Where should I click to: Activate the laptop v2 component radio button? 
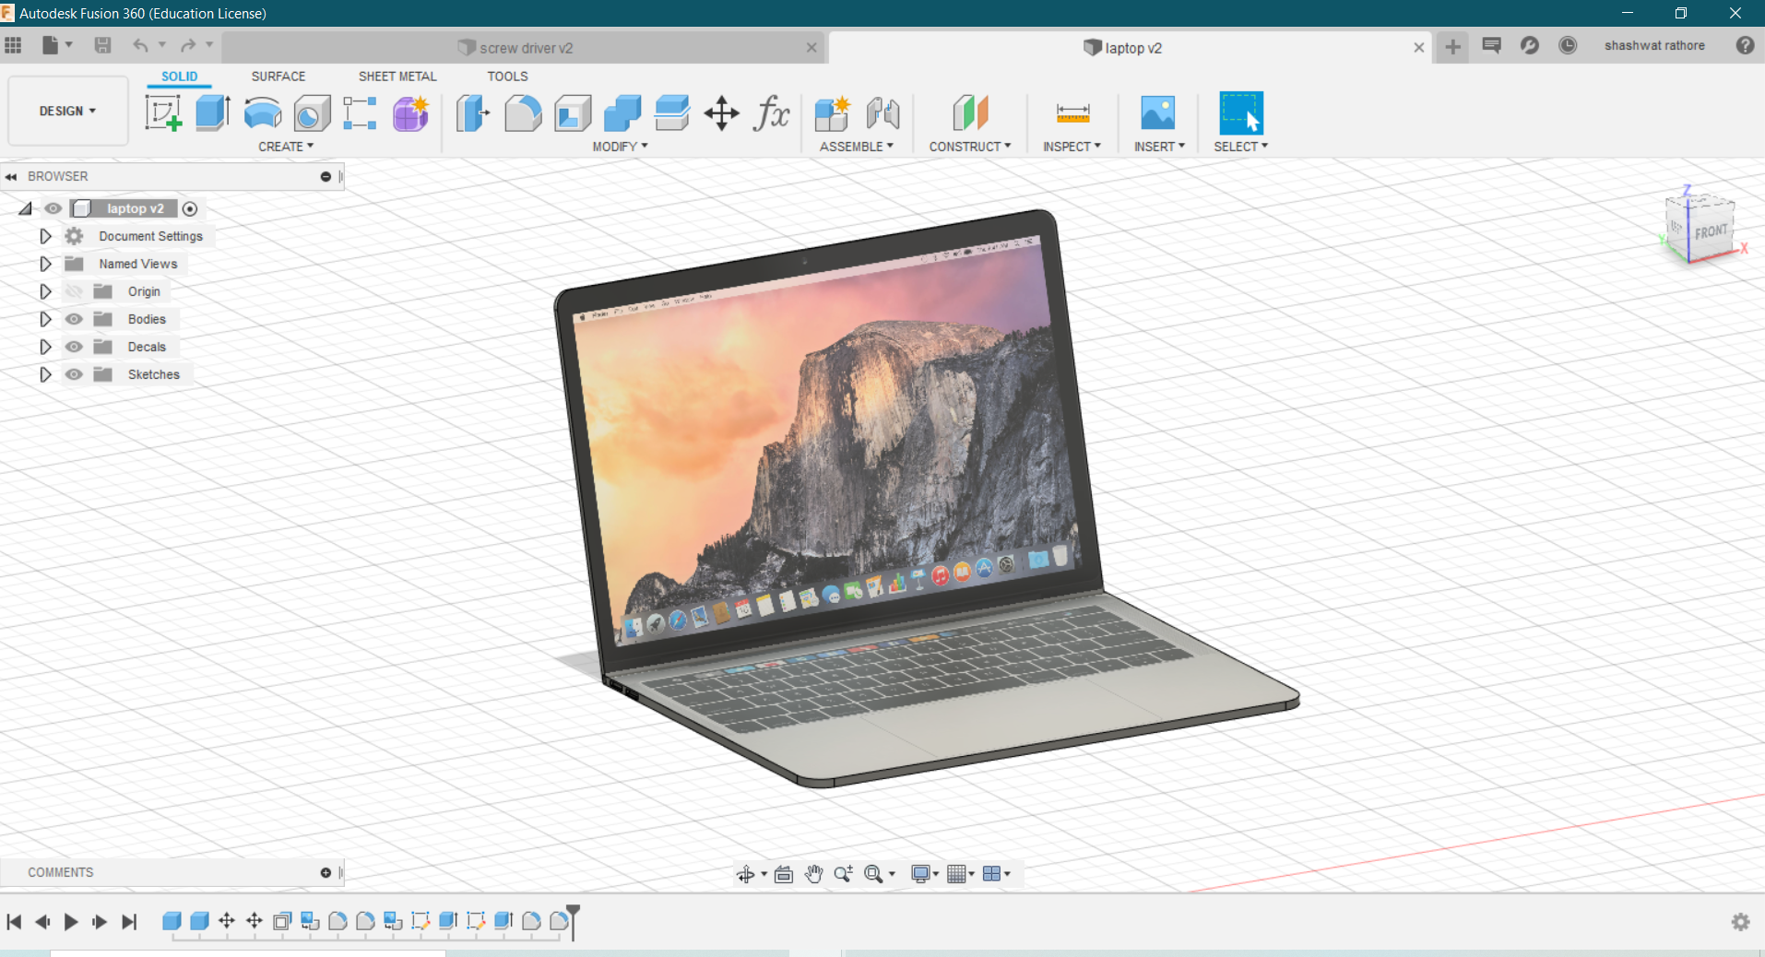(x=190, y=208)
